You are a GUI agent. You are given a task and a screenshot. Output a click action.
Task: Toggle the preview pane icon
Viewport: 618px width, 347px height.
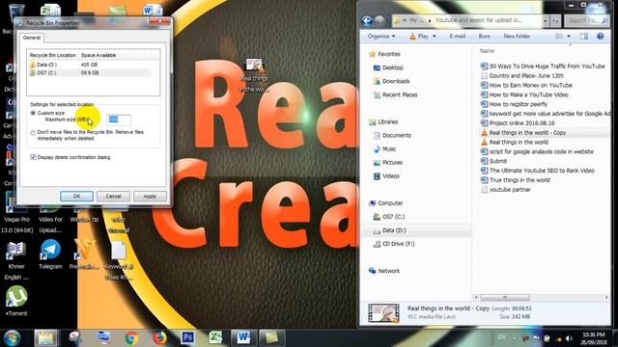583,37
